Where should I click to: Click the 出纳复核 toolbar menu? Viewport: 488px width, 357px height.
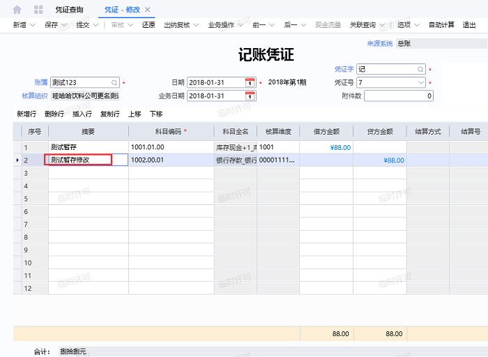pos(180,25)
